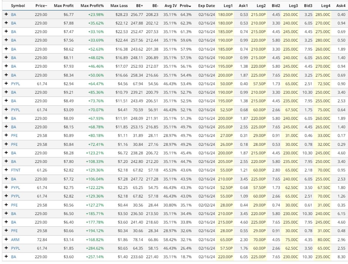Sort by the Leg1 column header

[x=228, y=6]
